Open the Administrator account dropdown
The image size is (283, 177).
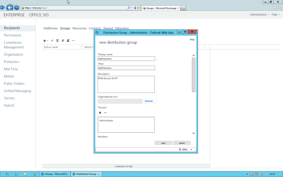pos(260,15)
